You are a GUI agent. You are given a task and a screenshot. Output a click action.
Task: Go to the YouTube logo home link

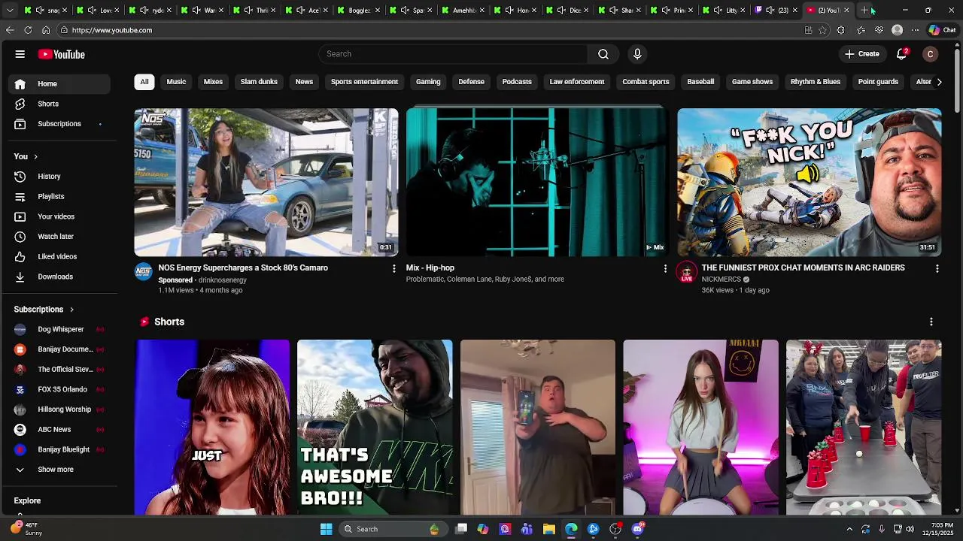pos(62,54)
